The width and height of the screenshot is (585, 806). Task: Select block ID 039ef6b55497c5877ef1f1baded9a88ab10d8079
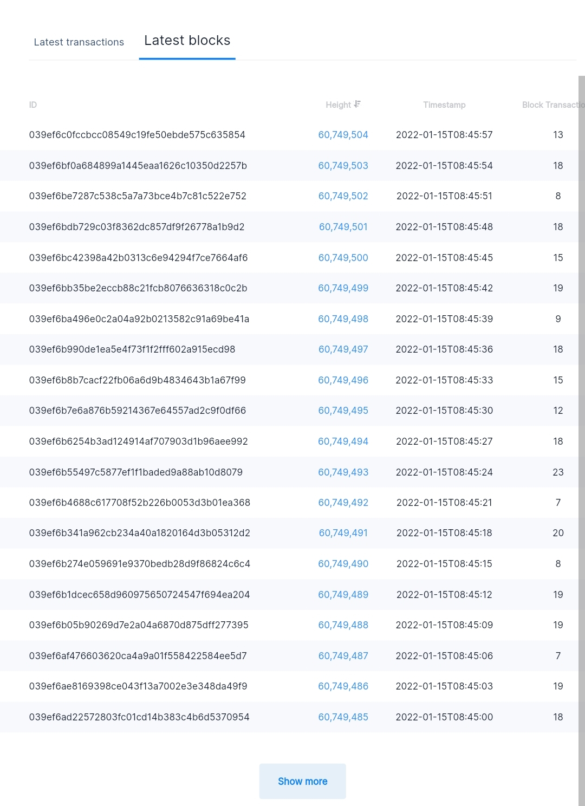(136, 472)
